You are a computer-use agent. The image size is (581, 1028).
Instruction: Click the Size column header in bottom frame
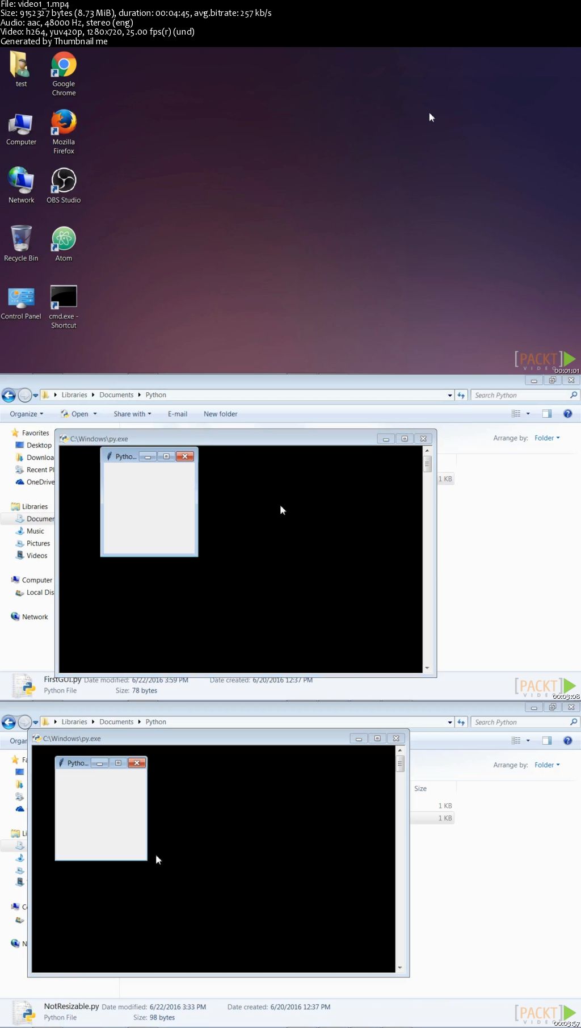[x=420, y=788]
